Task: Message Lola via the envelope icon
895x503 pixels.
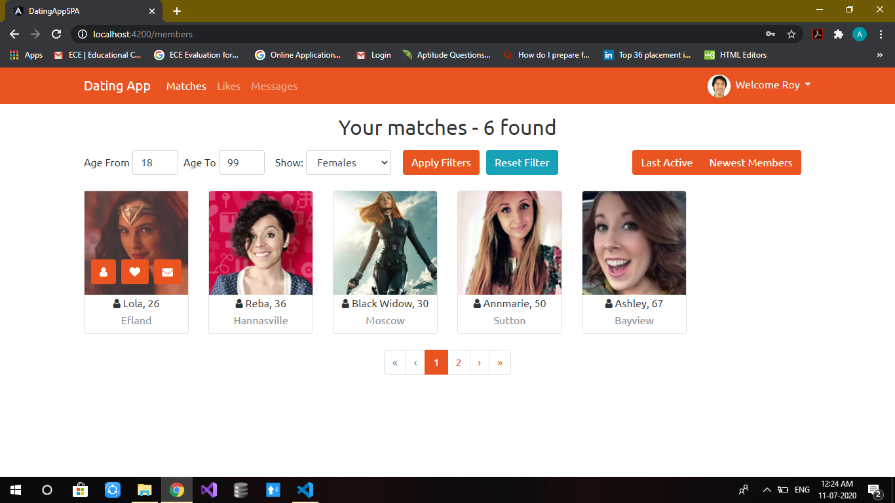Action: (167, 272)
